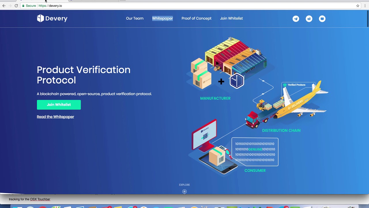Open the Whitepaper nav link
Screen dimensions: 369x208
point(163,18)
